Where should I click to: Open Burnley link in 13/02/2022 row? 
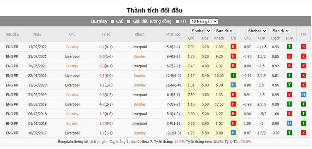pos(72,47)
